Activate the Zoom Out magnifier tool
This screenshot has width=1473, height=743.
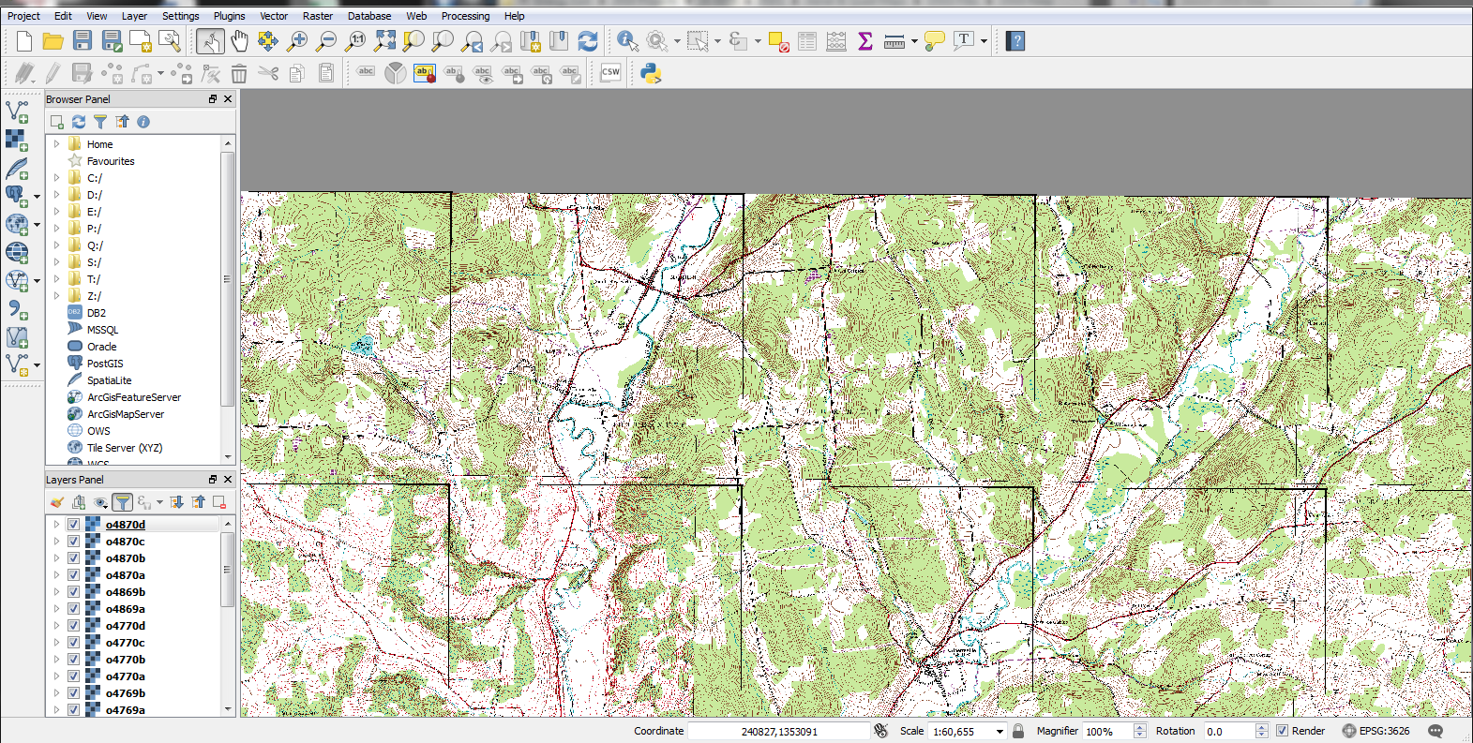327,41
